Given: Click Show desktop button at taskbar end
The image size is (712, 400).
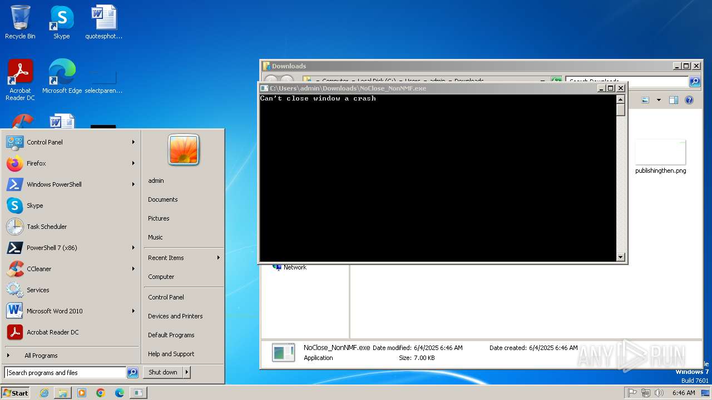Looking at the screenshot, I should click(x=705, y=393).
